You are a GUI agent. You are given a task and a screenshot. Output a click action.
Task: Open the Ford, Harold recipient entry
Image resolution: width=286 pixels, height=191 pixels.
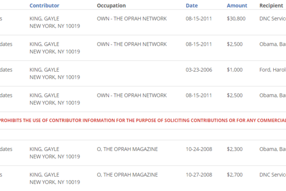coord(273,70)
